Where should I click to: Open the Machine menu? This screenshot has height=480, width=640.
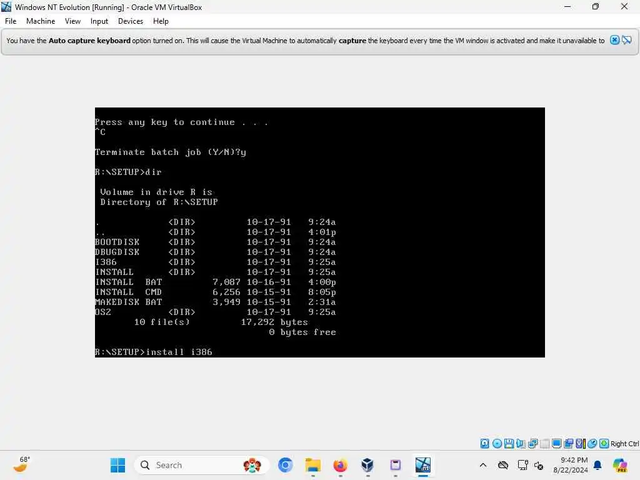[x=41, y=21]
